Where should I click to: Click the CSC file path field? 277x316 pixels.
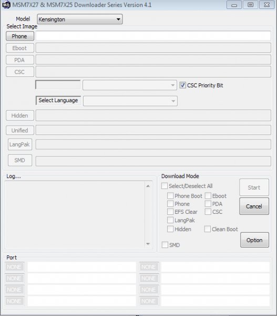point(153,72)
